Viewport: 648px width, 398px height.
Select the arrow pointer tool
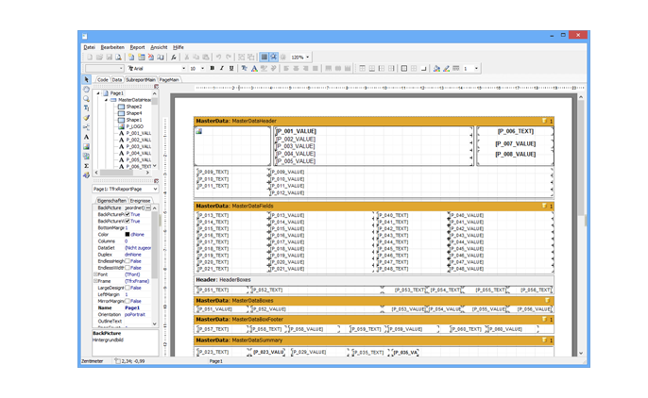86,80
